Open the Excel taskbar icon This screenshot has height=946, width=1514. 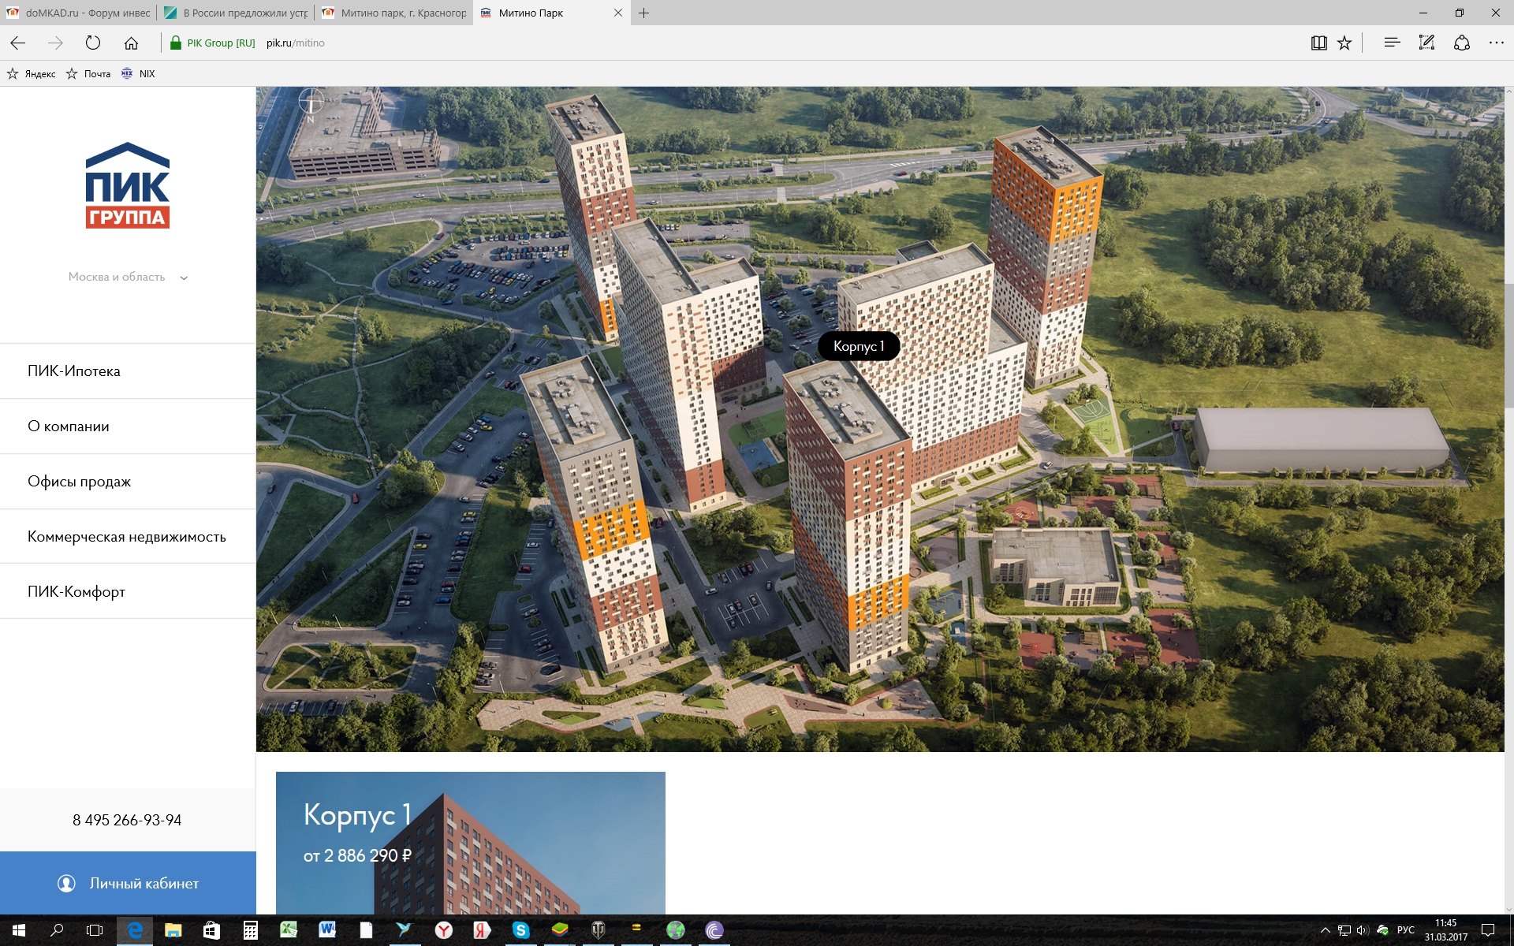click(x=289, y=930)
